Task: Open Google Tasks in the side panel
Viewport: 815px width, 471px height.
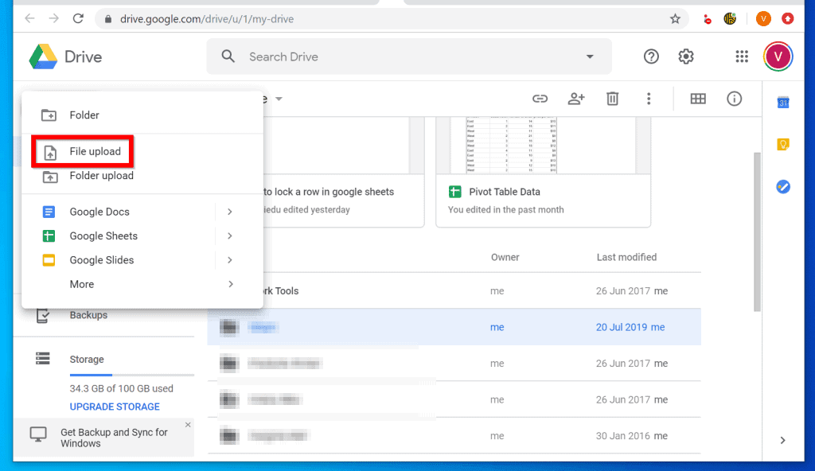Action: (x=782, y=186)
